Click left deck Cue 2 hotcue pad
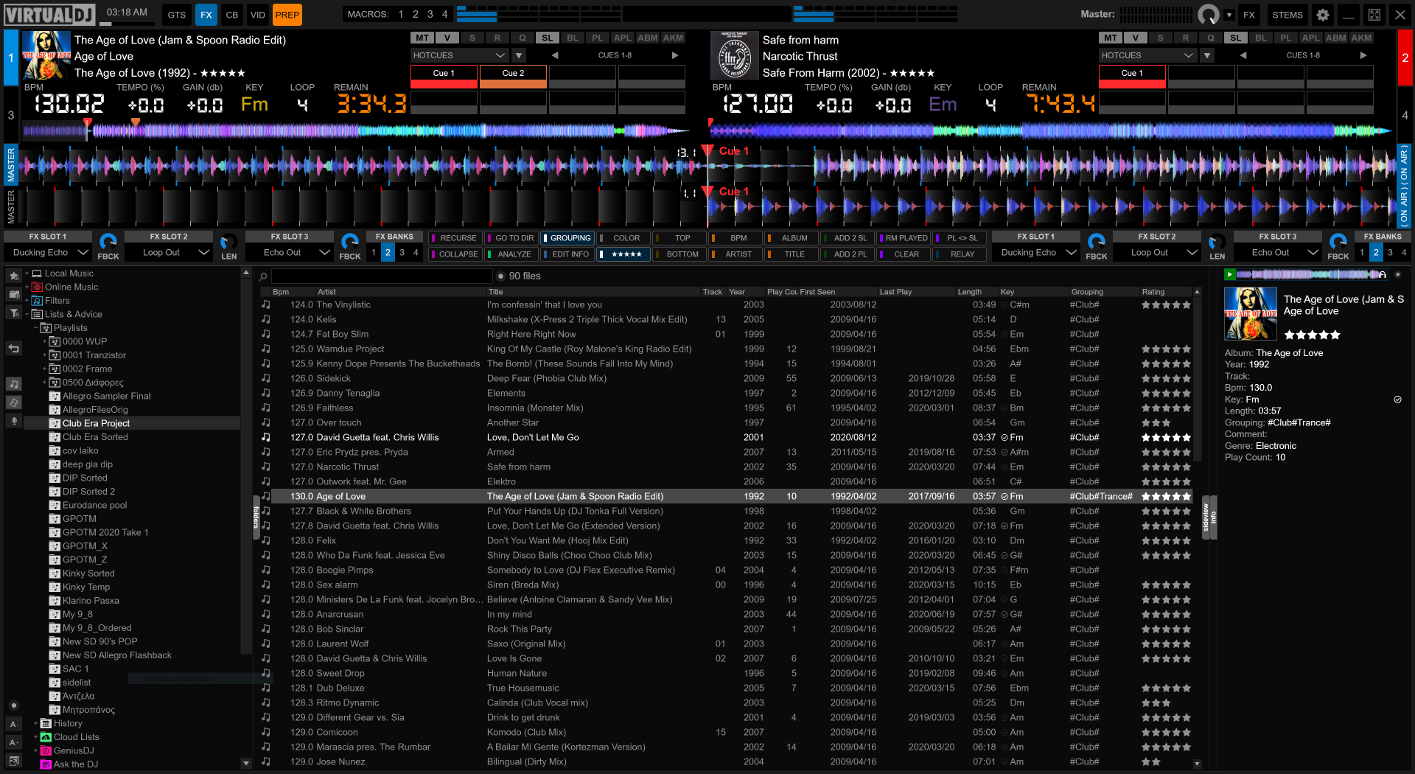The height and width of the screenshot is (774, 1415). coord(513,77)
